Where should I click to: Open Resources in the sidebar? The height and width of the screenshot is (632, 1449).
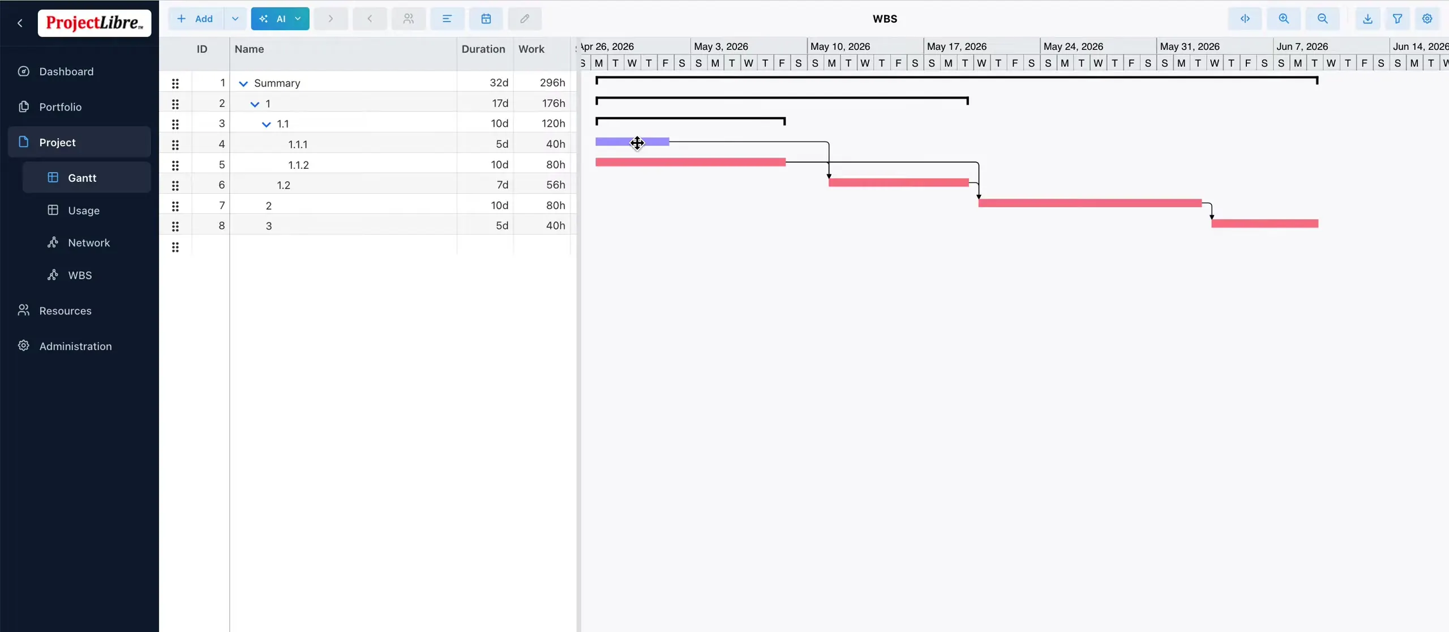[79, 311]
